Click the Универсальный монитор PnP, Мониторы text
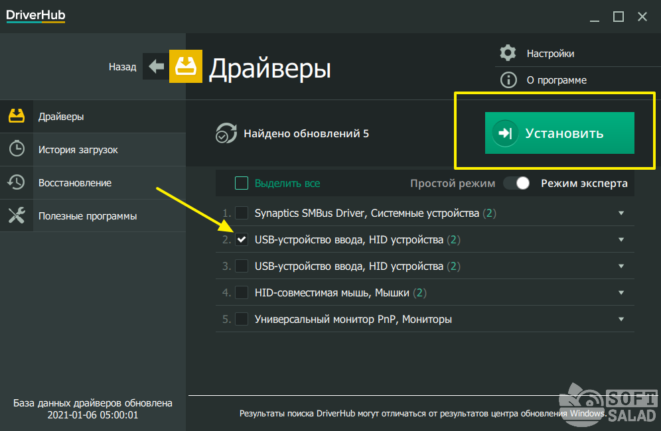Viewport: 661px width, 431px height. [353, 320]
